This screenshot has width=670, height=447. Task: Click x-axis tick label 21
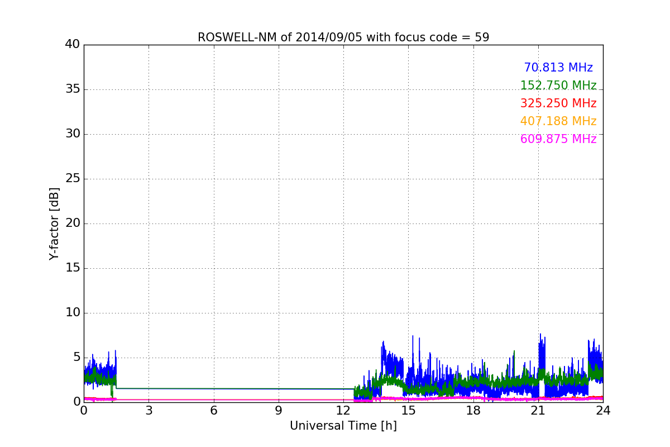tap(538, 410)
